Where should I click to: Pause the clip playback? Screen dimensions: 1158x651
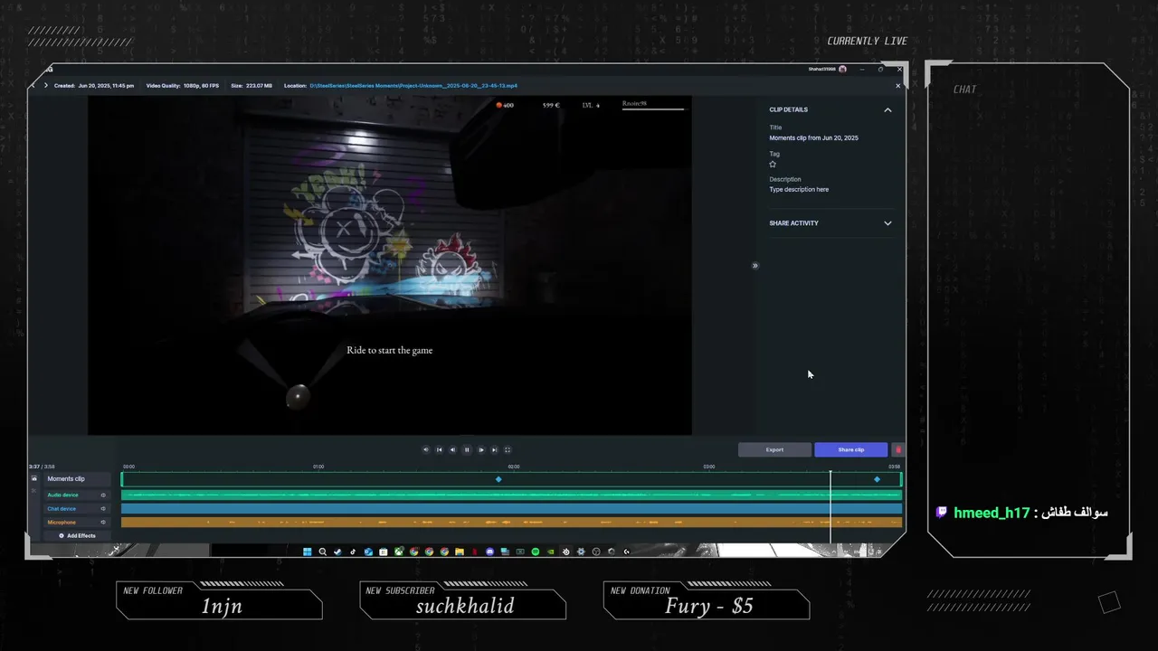point(467,449)
